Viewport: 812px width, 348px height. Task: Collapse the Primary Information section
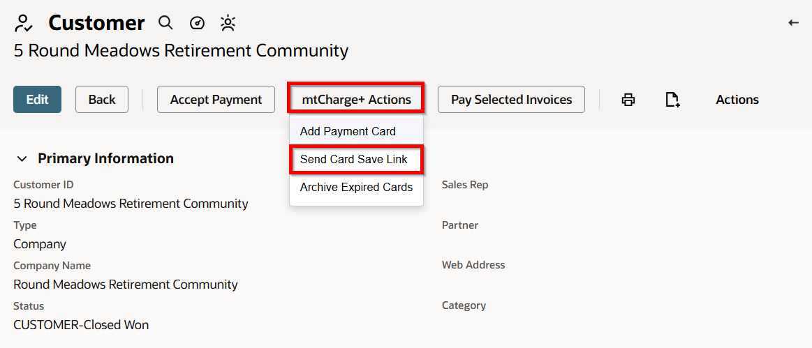pos(22,159)
